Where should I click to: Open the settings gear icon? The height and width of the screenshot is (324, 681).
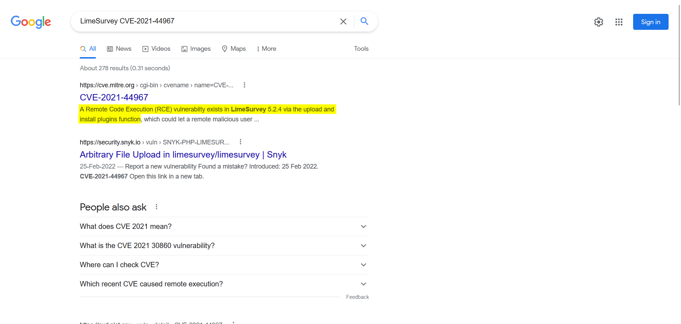[598, 22]
